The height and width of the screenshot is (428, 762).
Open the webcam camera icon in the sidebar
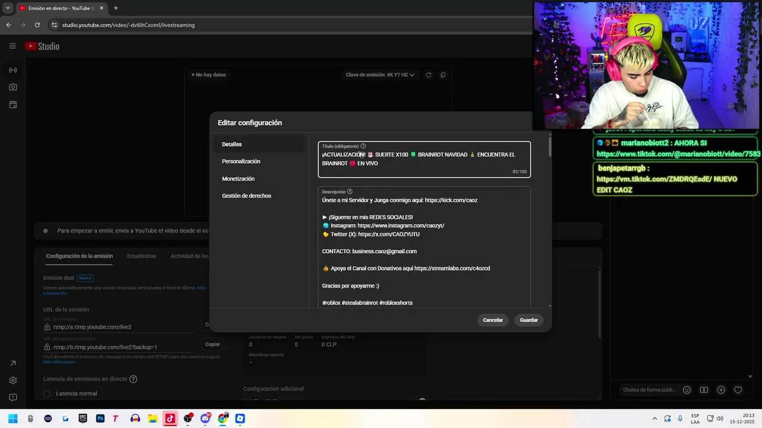point(13,87)
